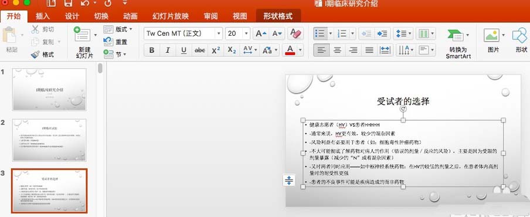This screenshot has width=530, height=217.
Task: Open the 设计 ribbon tab
Action: (72, 16)
